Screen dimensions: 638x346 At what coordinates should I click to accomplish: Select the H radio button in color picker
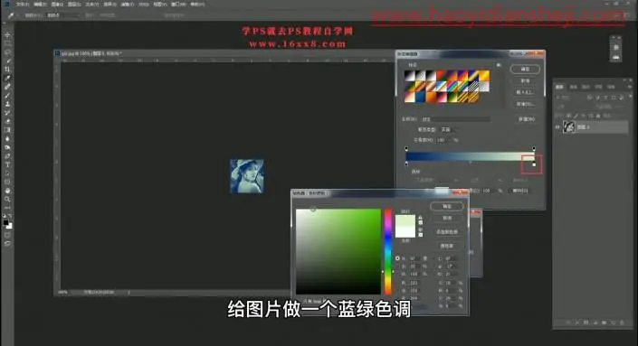[x=397, y=258]
